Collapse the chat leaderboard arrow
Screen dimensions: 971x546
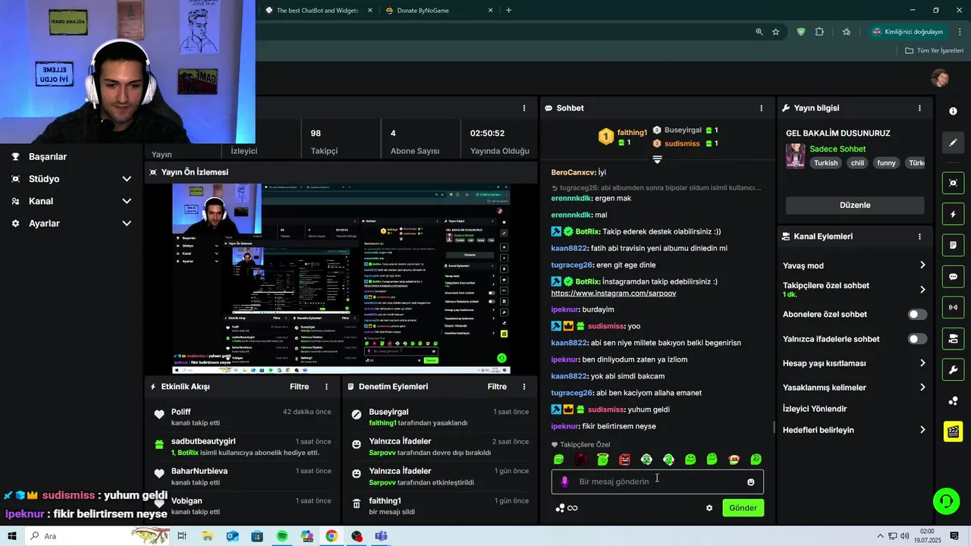click(x=657, y=159)
